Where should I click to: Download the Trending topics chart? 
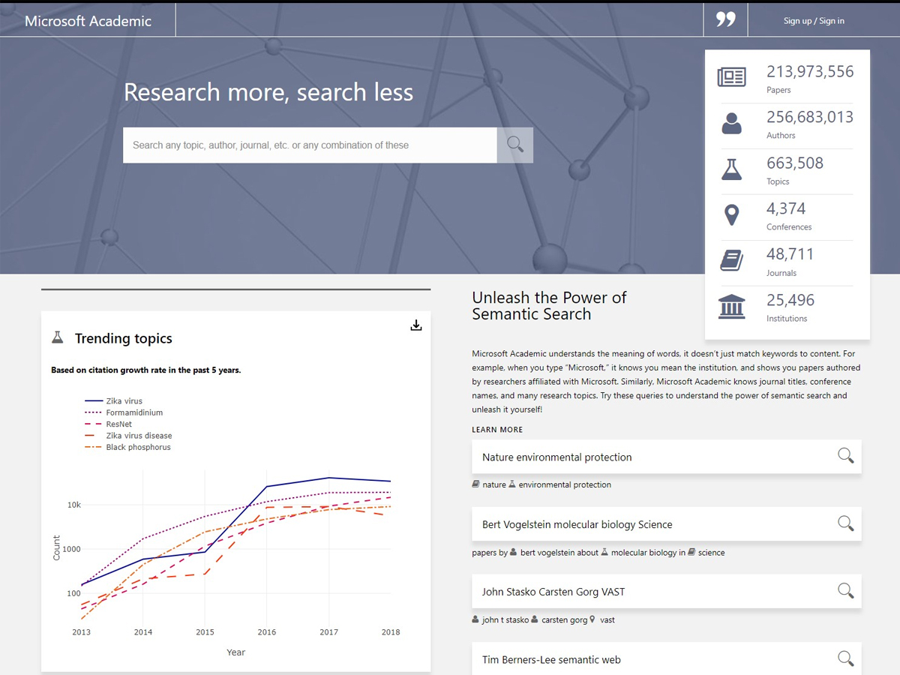416,325
